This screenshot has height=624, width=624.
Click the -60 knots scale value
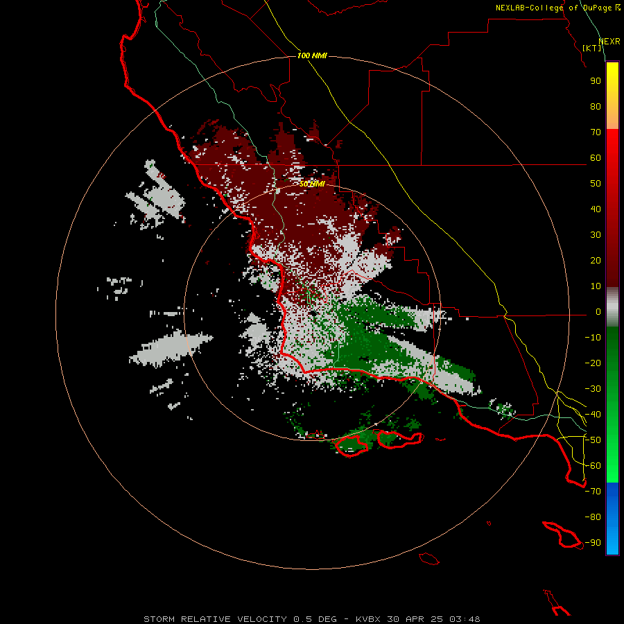(593, 466)
